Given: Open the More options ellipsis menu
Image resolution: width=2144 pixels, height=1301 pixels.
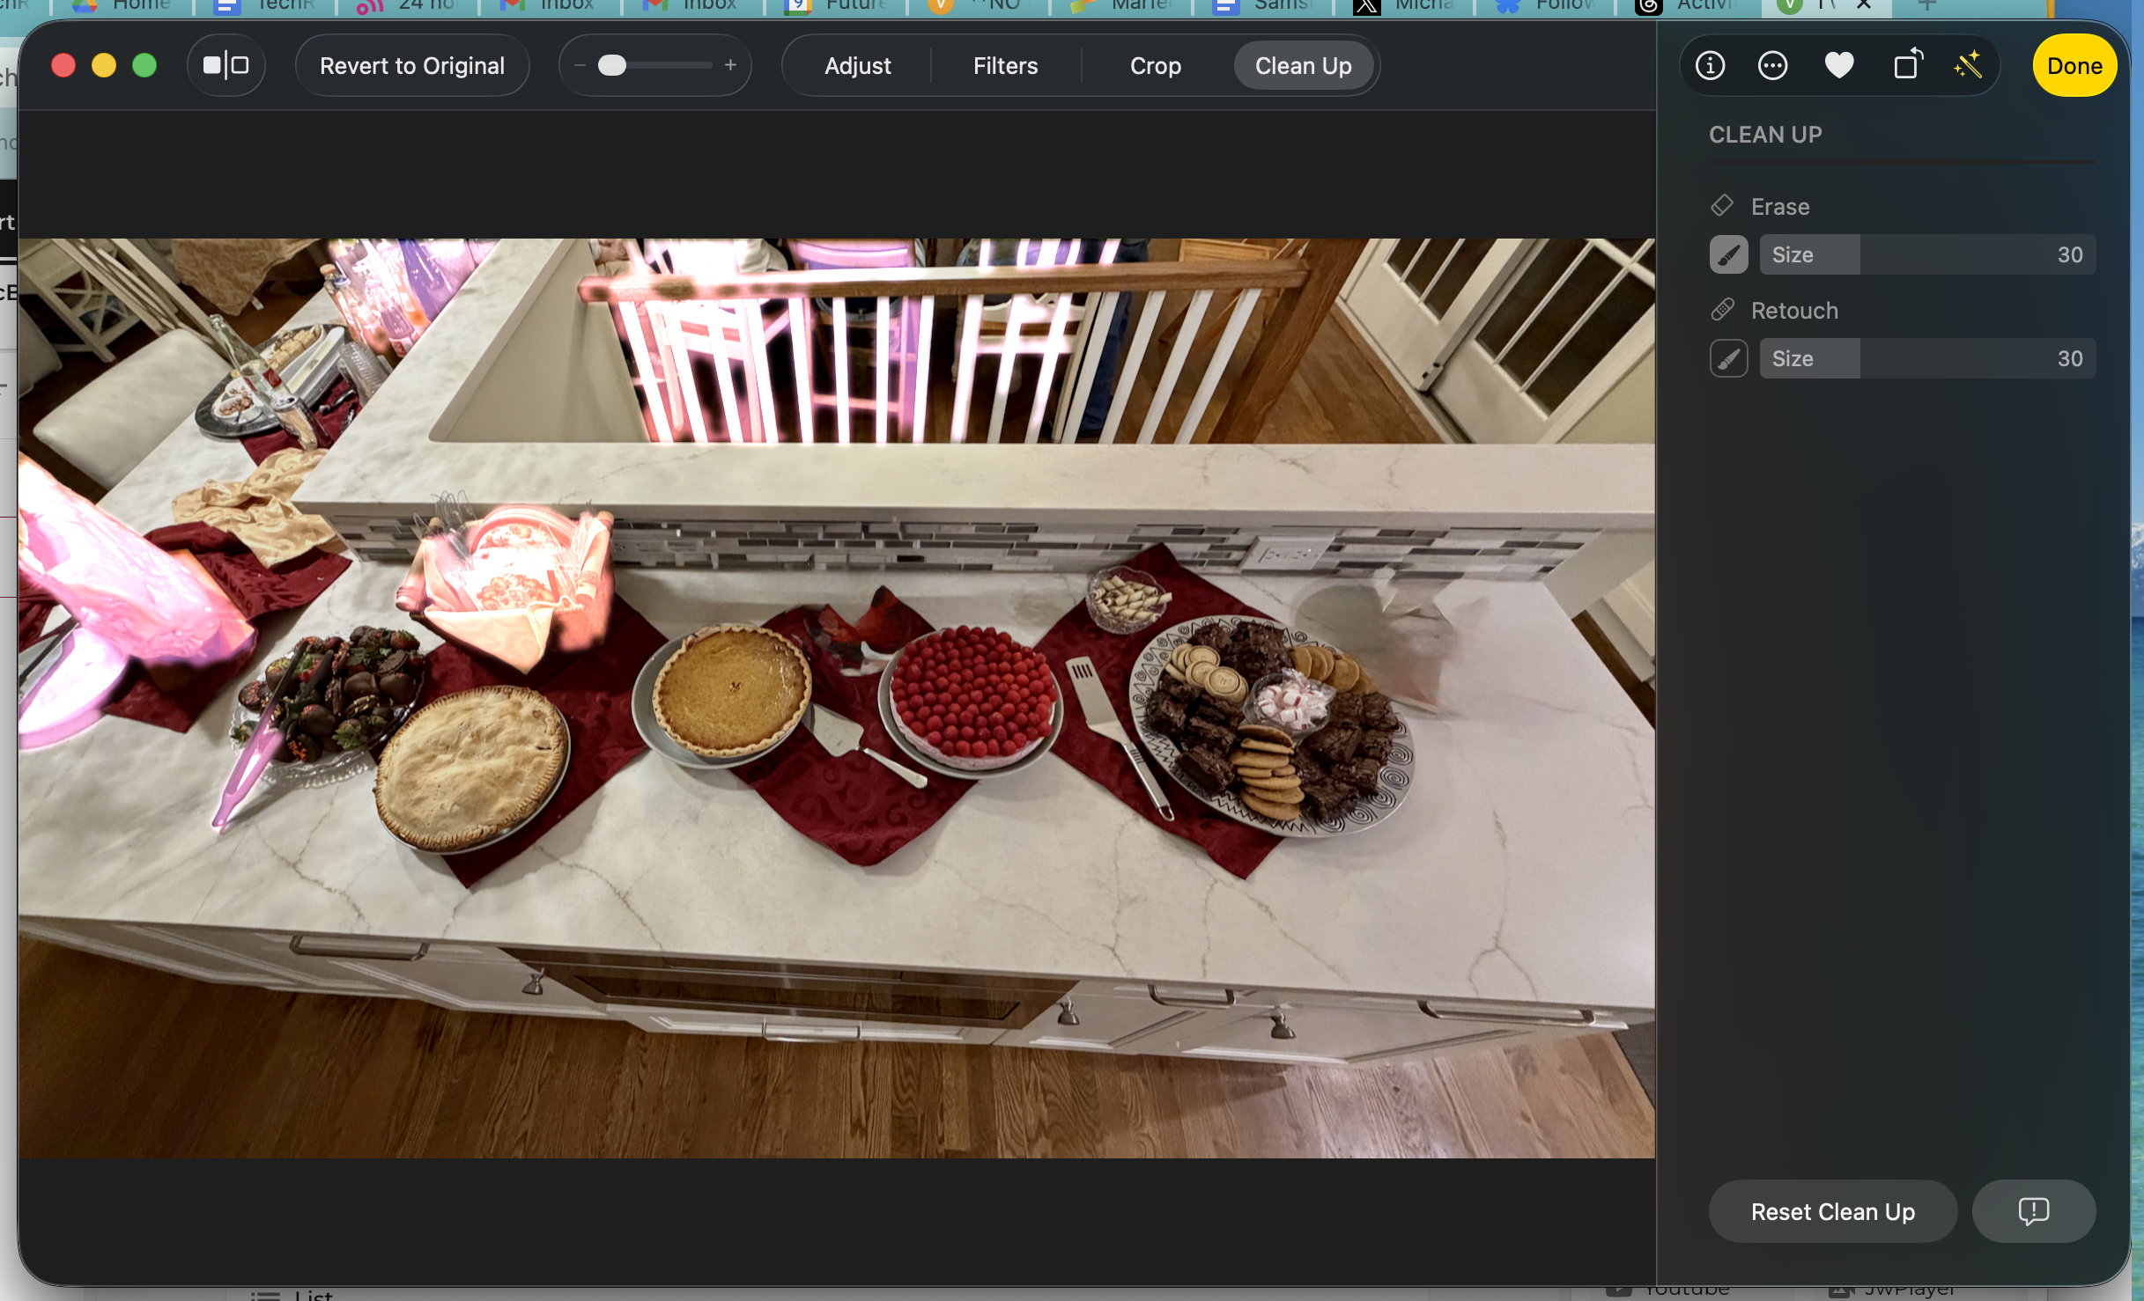Looking at the screenshot, I should coord(1772,65).
